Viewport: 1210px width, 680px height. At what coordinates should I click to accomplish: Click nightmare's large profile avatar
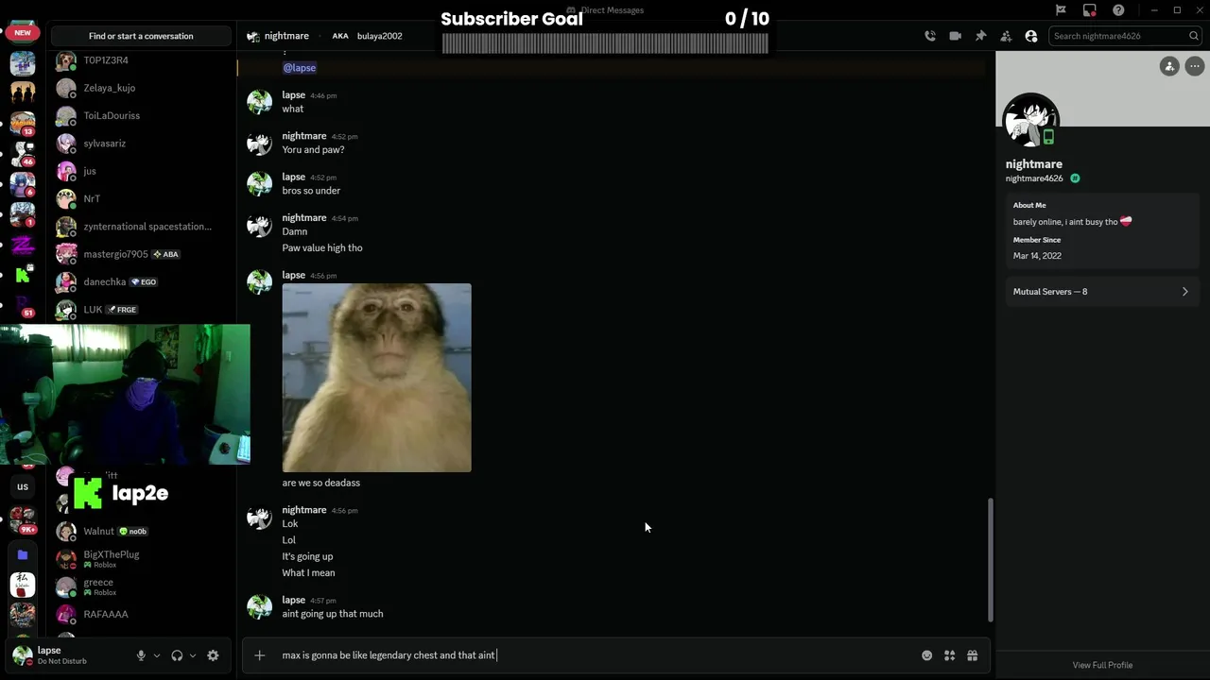1030,121
